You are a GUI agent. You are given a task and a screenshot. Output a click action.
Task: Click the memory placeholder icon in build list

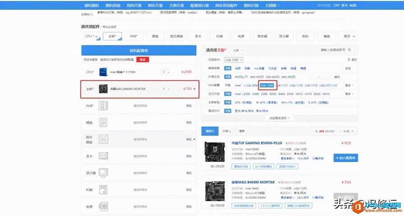103,106
